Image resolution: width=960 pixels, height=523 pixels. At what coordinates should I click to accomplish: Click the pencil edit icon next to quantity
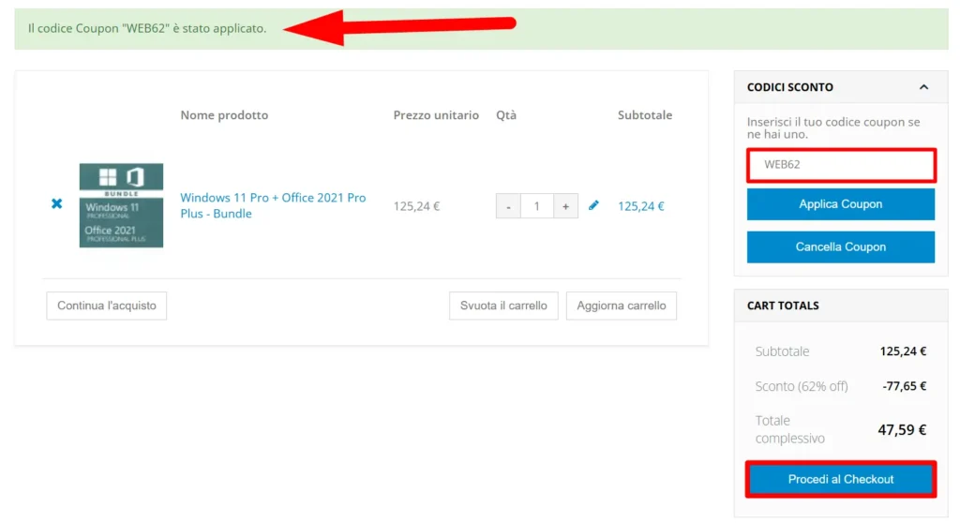coord(593,205)
